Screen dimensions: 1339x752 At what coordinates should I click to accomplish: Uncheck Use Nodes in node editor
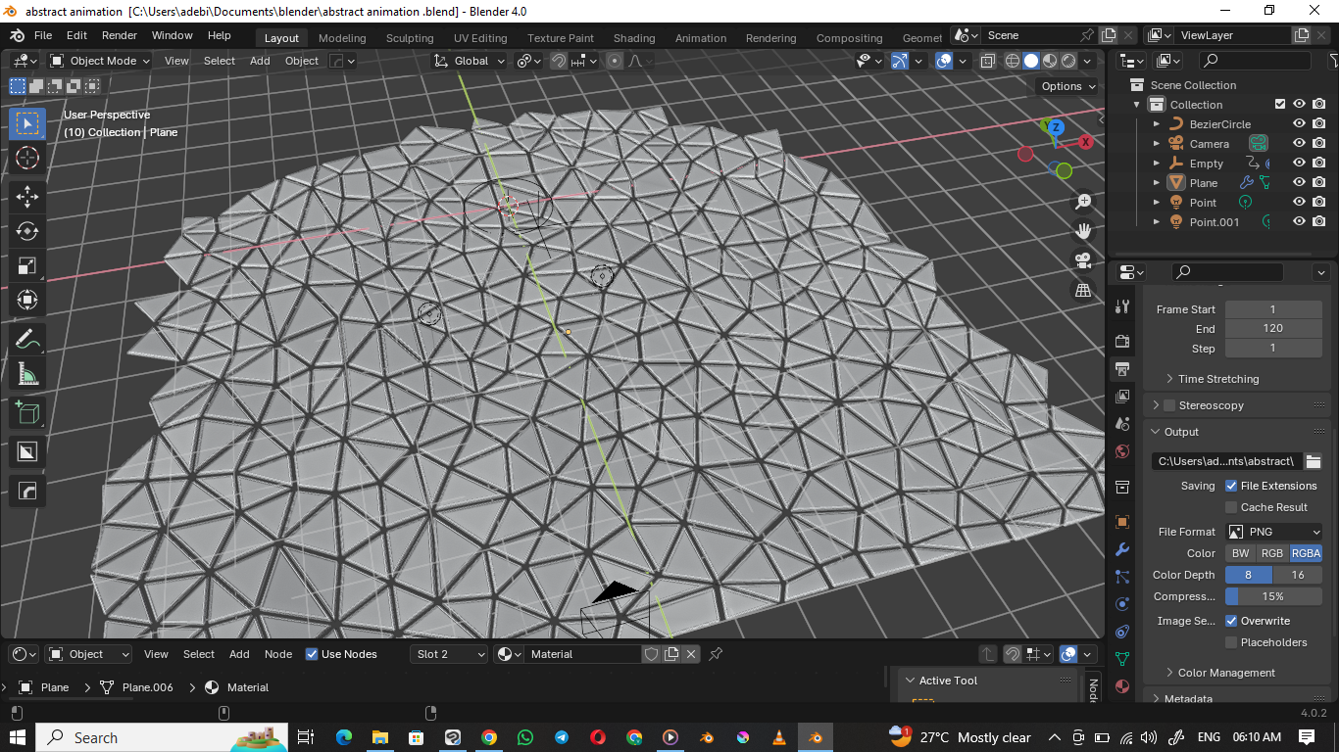[x=312, y=654]
